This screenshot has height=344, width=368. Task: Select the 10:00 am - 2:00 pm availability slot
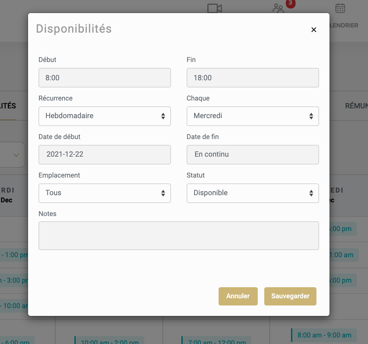[109, 341]
